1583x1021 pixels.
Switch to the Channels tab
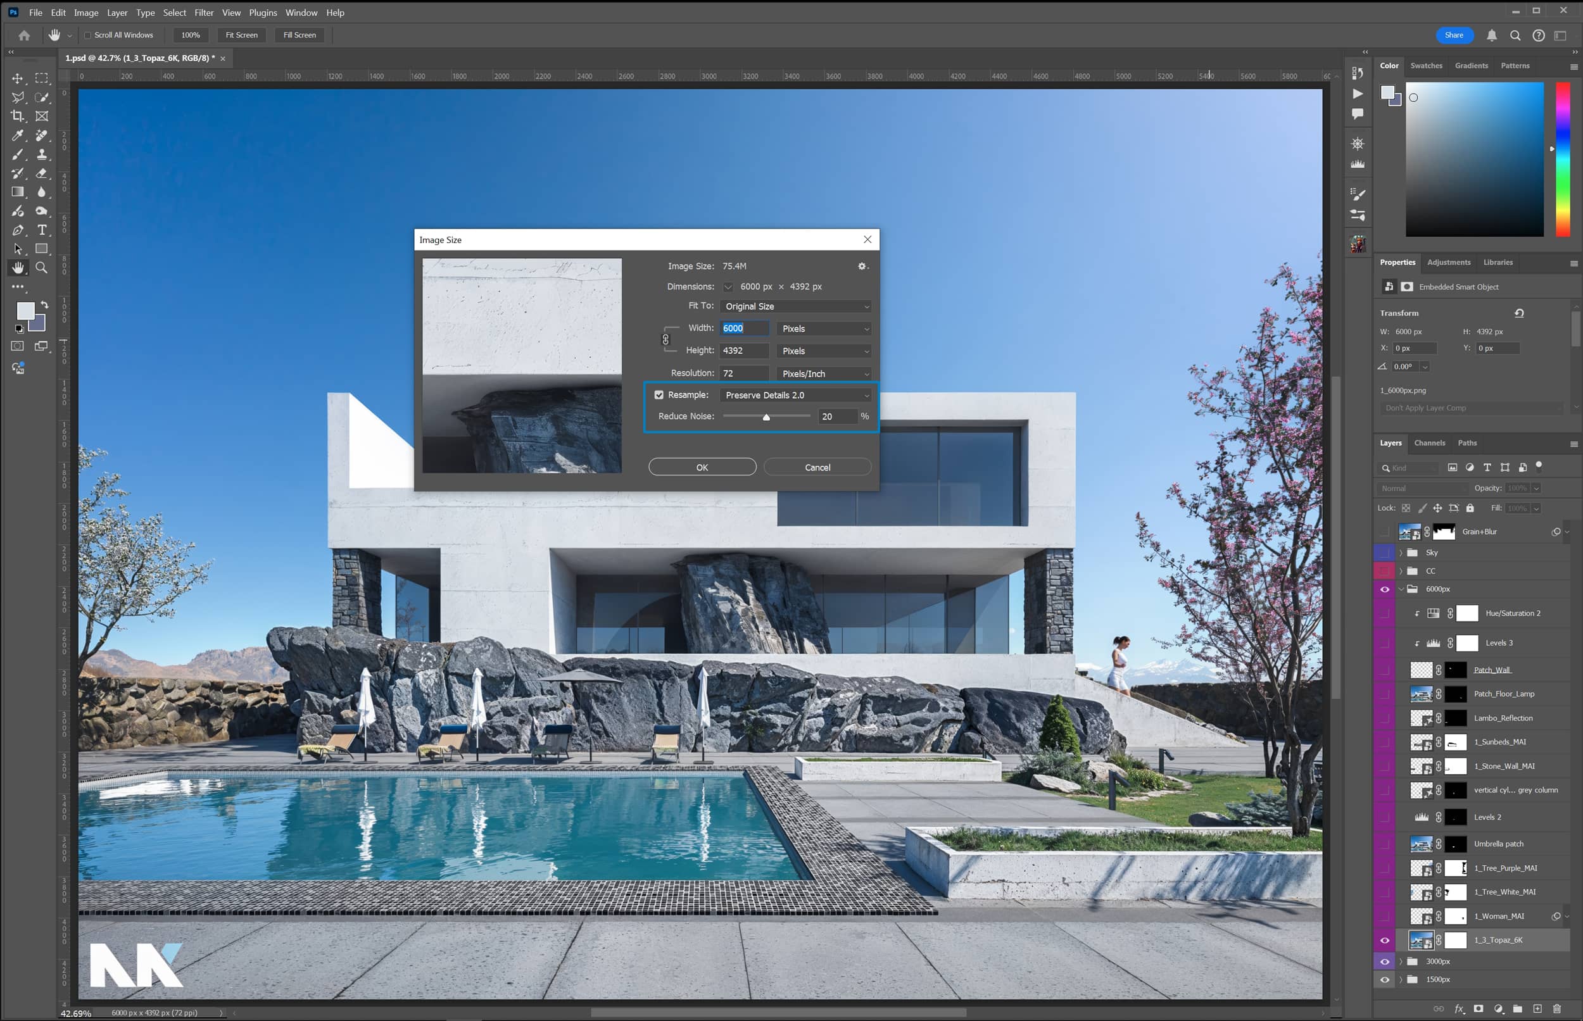tap(1429, 443)
